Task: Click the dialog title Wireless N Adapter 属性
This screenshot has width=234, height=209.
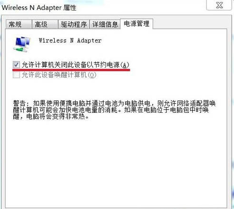Action: point(39,8)
